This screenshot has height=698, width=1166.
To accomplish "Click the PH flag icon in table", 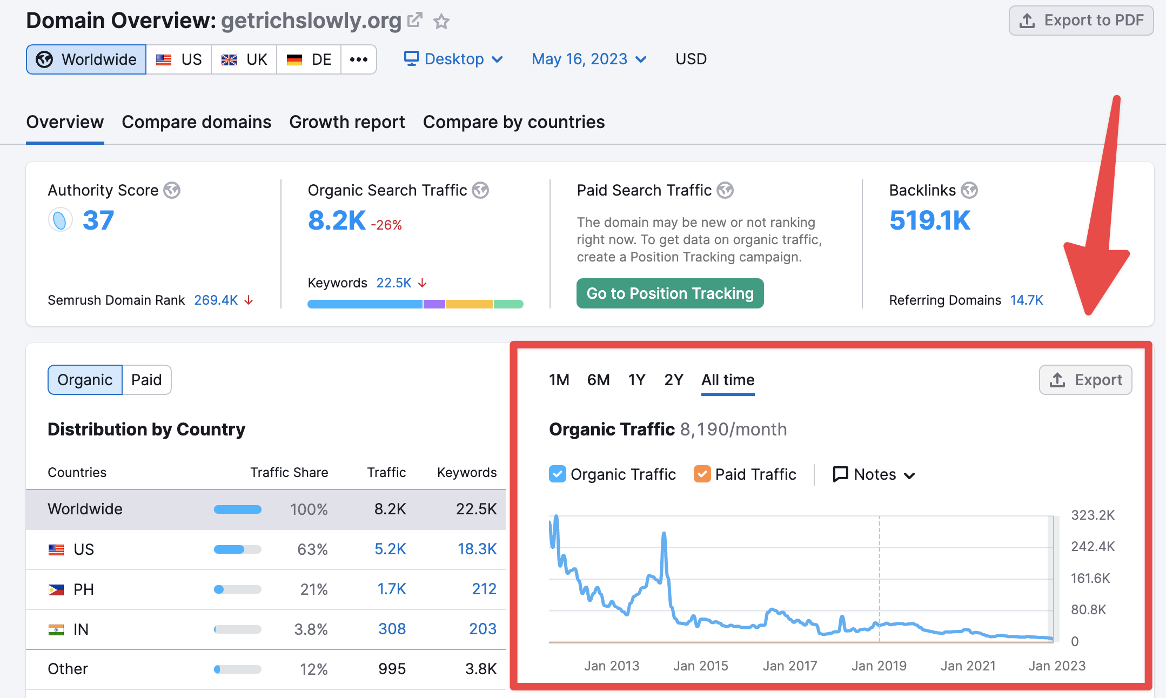I will pos(56,589).
